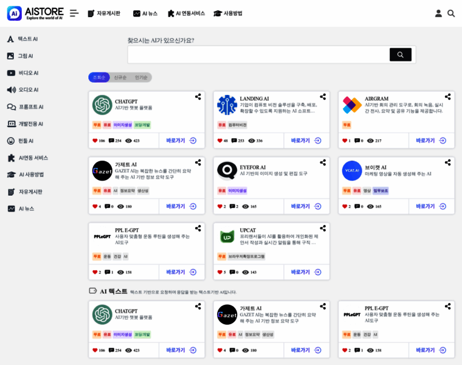Open the user account icon
462x365 pixels.
tap(438, 13)
